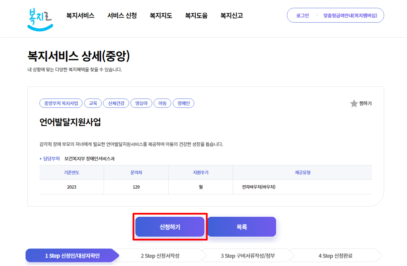Select the 영유아 category tag
Screen dimensions: 407x266
tap(141, 103)
